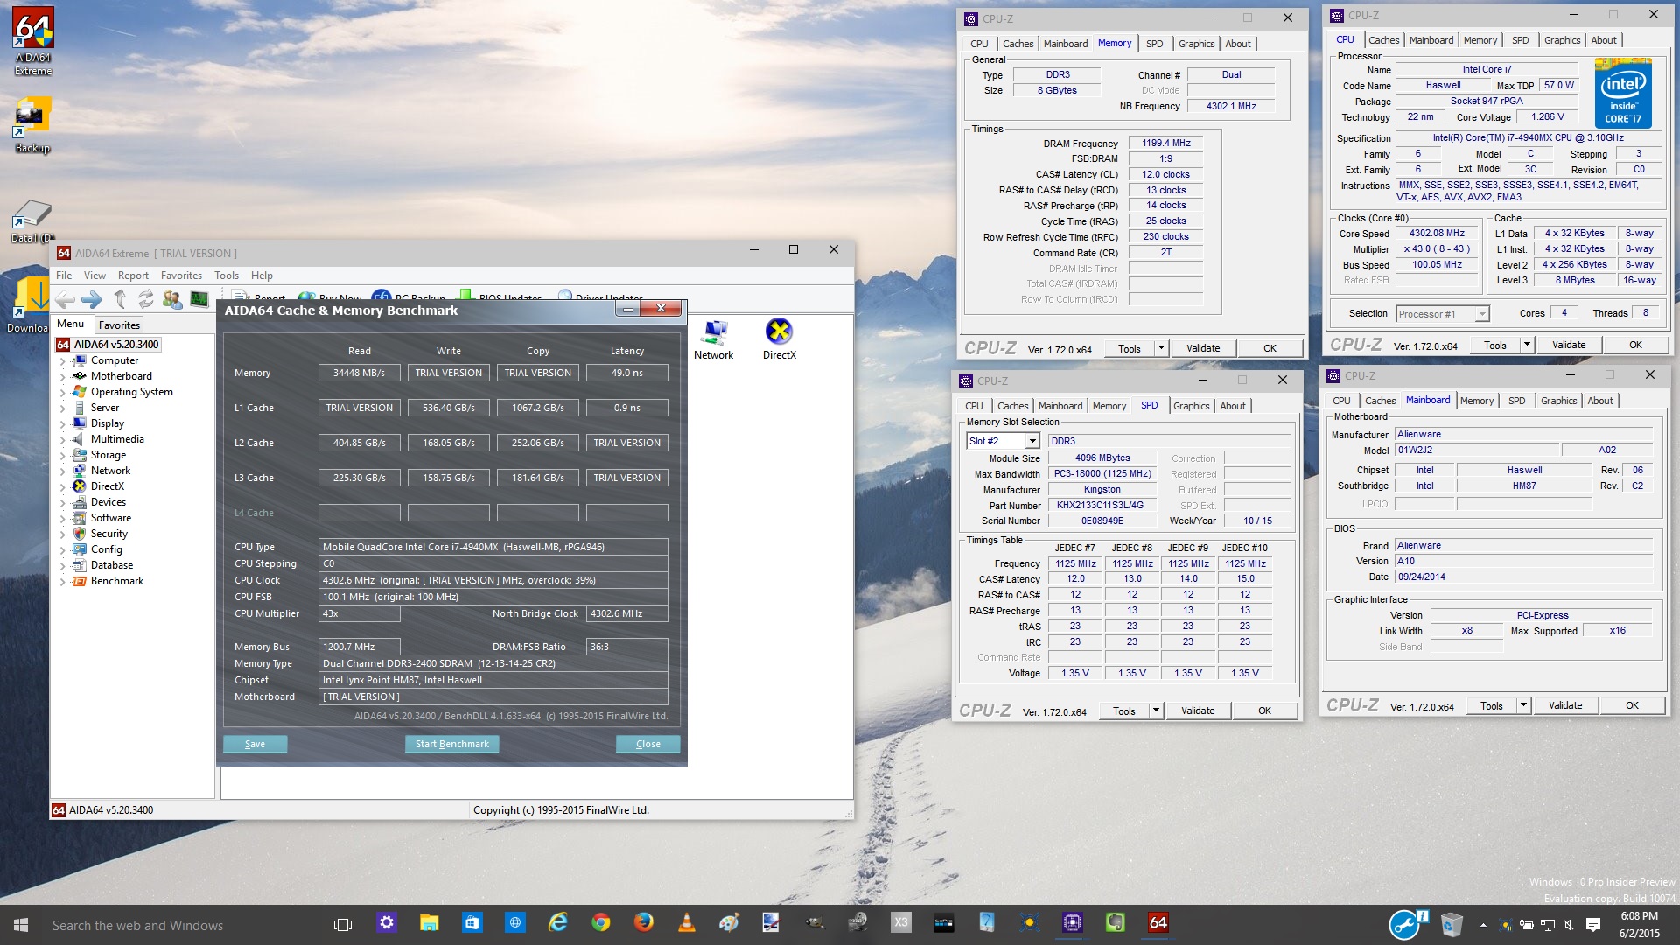Show hidden system tray icons arrow
This screenshot has height=945, width=1680.
pyautogui.click(x=1483, y=925)
